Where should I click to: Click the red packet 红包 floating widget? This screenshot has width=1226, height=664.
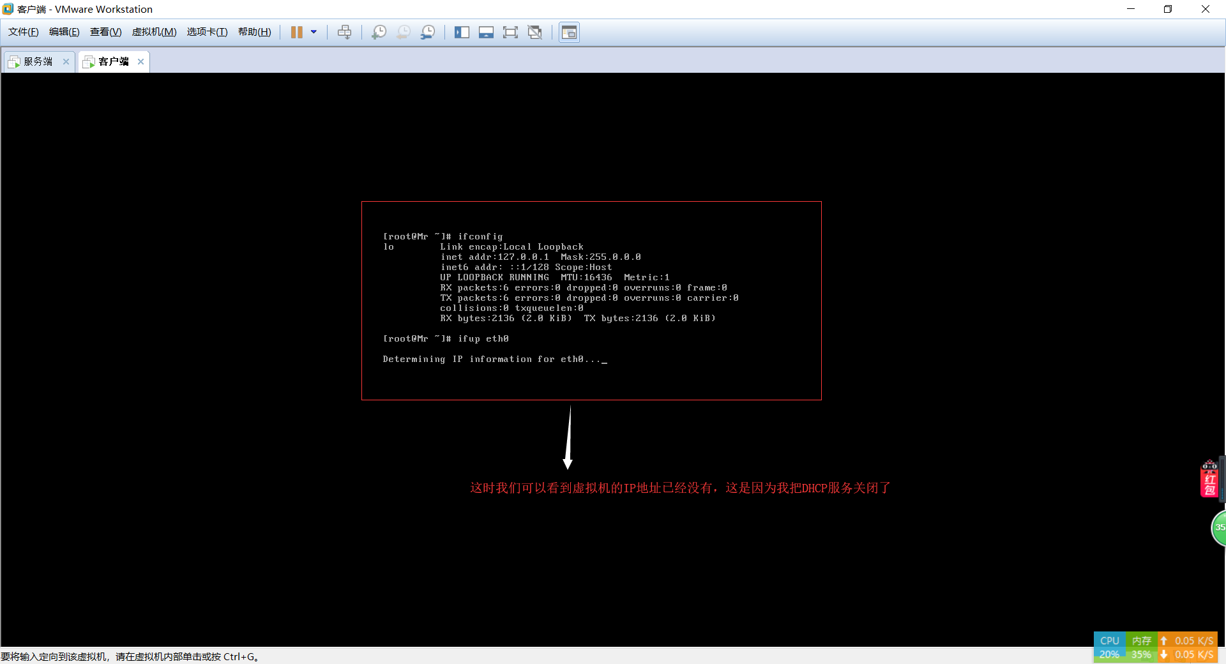tap(1209, 479)
